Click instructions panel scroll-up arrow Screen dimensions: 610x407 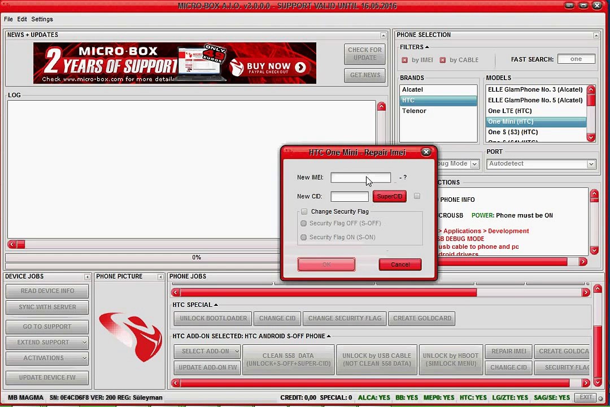[x=594, y=193]
